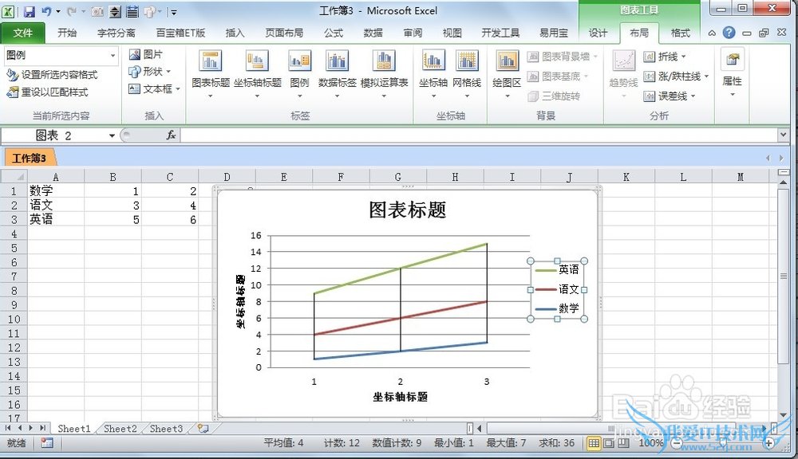This screenshot has width=798, height=459.
Task: Open the 图例 legend button in ribbon
Action: (x=299, y=73)
